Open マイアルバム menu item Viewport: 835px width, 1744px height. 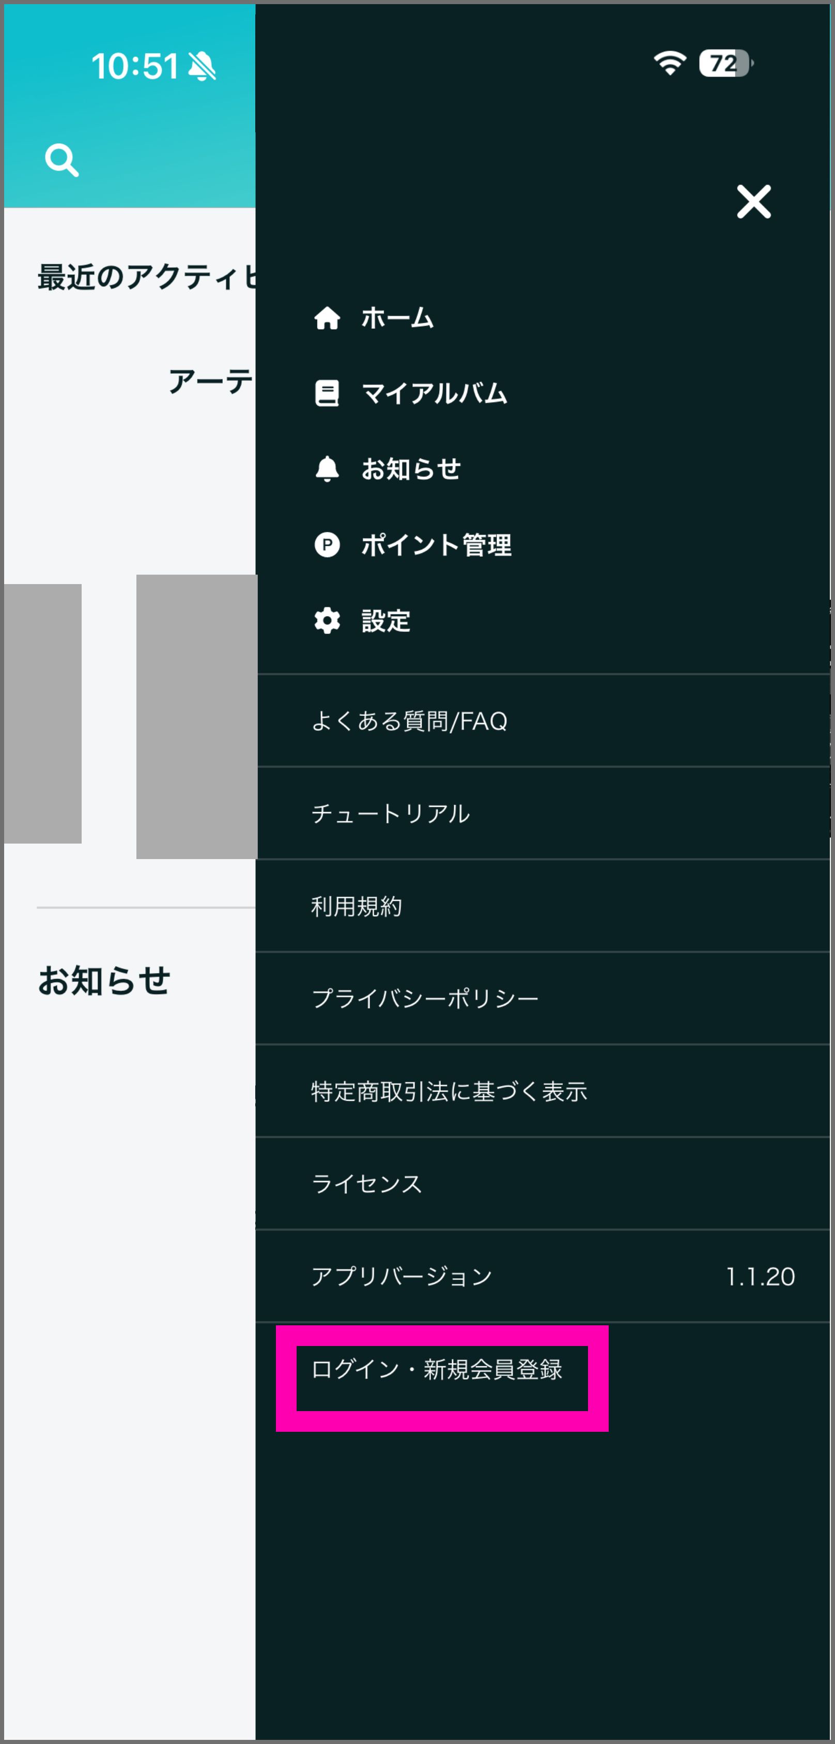(x=434, y=393)
